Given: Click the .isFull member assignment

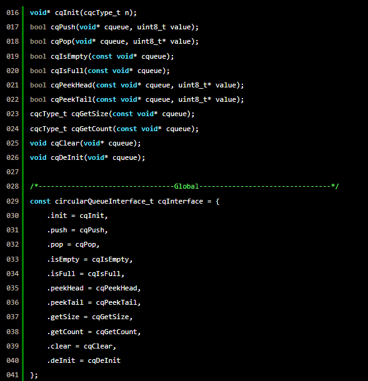Looking at the screenshot, I should [86, 274].
